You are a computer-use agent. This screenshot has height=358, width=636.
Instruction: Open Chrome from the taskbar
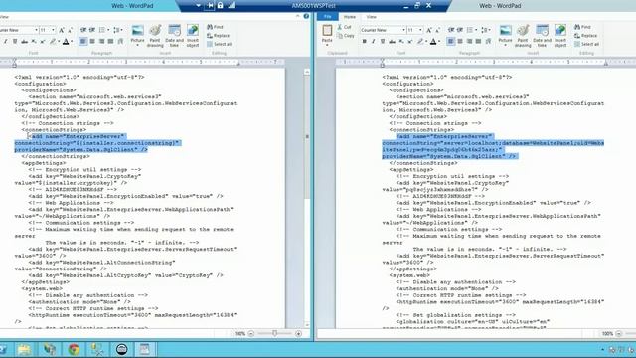(74, 349)
